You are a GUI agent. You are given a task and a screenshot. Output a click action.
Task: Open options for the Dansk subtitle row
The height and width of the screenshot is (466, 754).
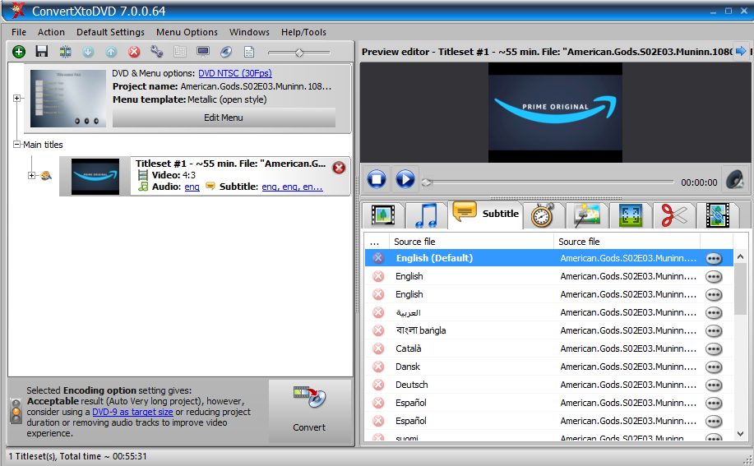pyautogui.click(x=714, y=367)
